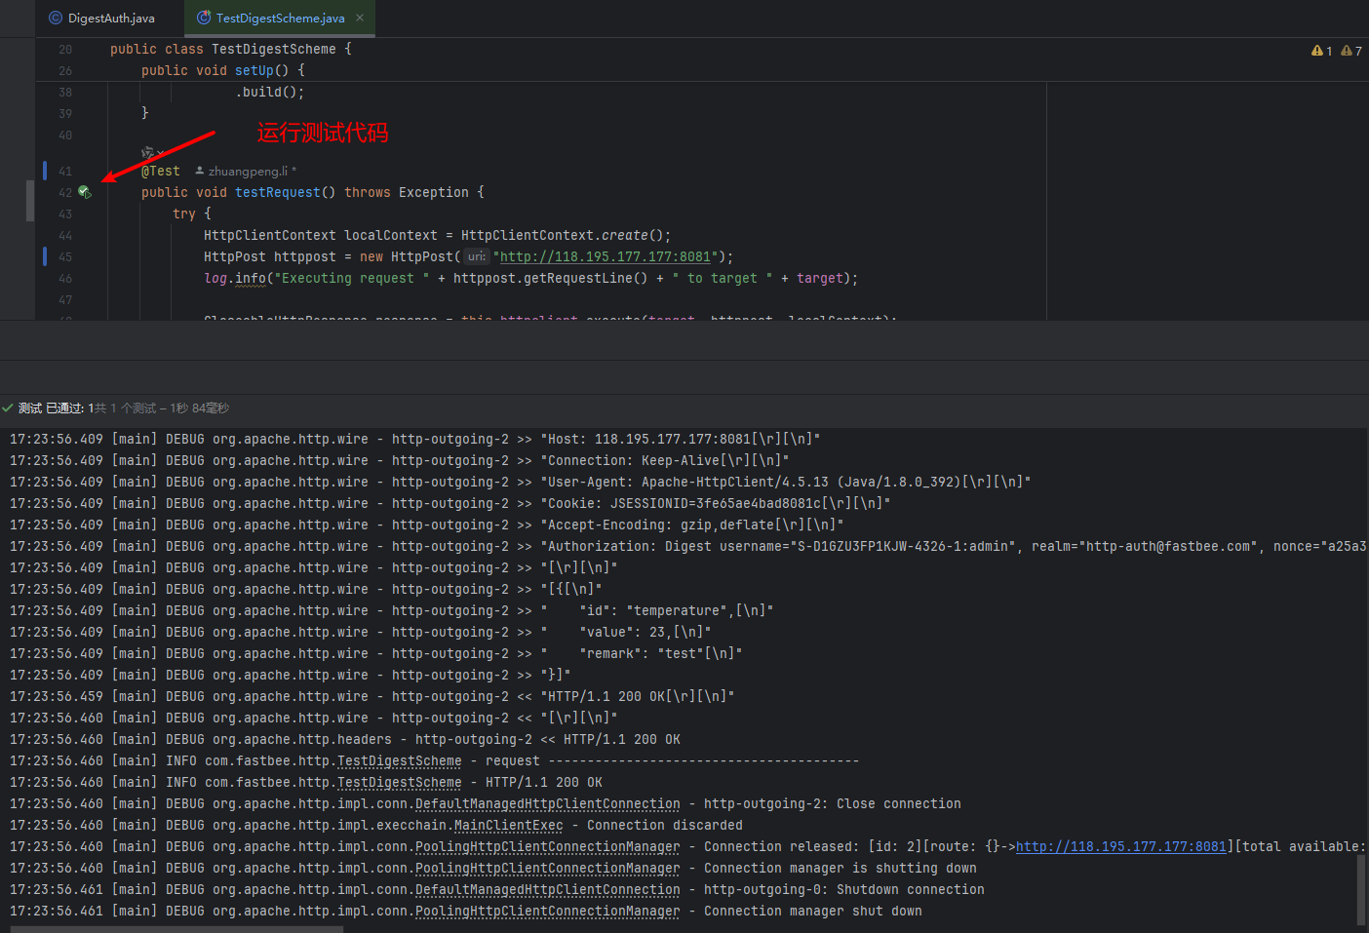This screenshot has height=933, width=1369.
Task: Open the yellow warning count indicator
Action: (x=1322, y=51)
